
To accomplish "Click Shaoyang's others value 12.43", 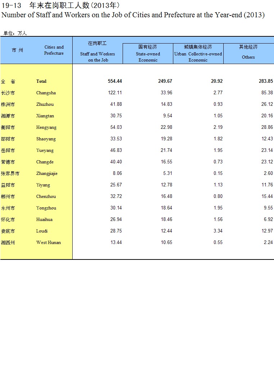I will 267,139.
